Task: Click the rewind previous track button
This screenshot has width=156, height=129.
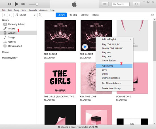Action: pos(9,4)
